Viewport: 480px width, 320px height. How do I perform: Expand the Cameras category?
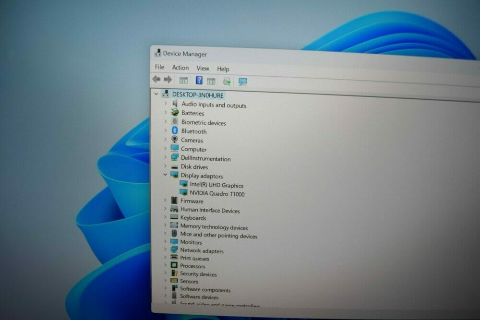coord(165,140)
